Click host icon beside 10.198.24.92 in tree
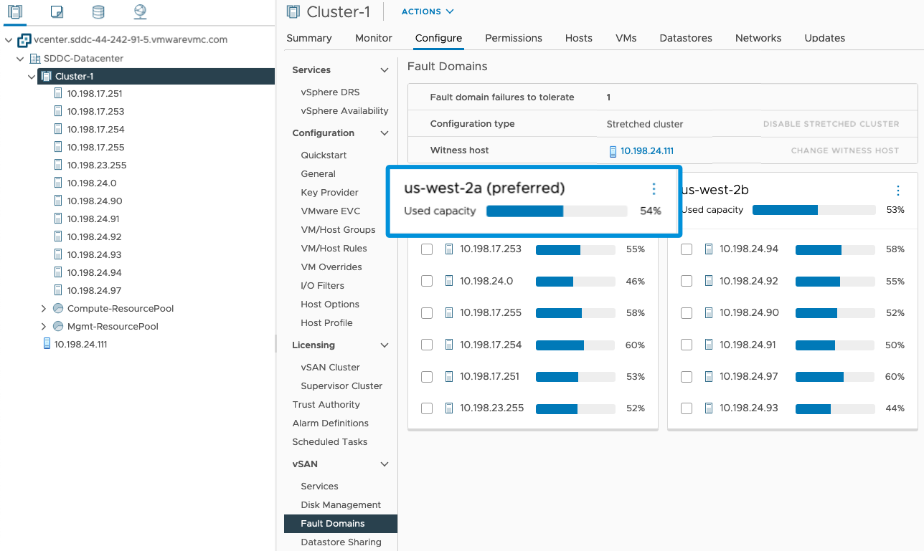 point(59,236)
